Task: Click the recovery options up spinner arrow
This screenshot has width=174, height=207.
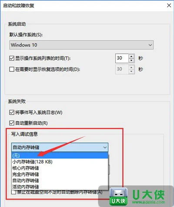Action: pos(131,68)
